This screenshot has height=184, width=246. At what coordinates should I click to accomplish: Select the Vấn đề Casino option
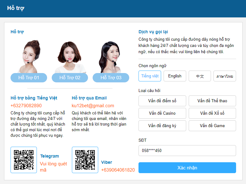click(x=162, y=113)
